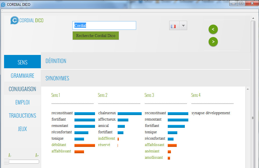Click Recherche Cordial Dico button
Viewport: 259px width, 168px height.
click(x=96, y=36)
